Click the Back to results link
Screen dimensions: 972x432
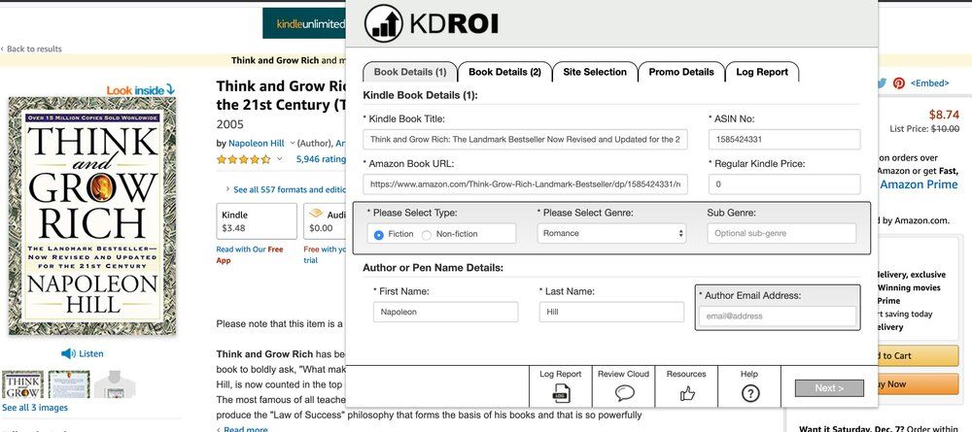click(32, 49)
